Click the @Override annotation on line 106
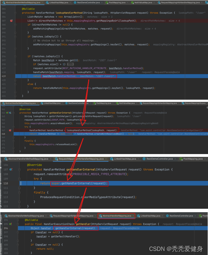This screenshot has width=208, height=255. point(34,165)
